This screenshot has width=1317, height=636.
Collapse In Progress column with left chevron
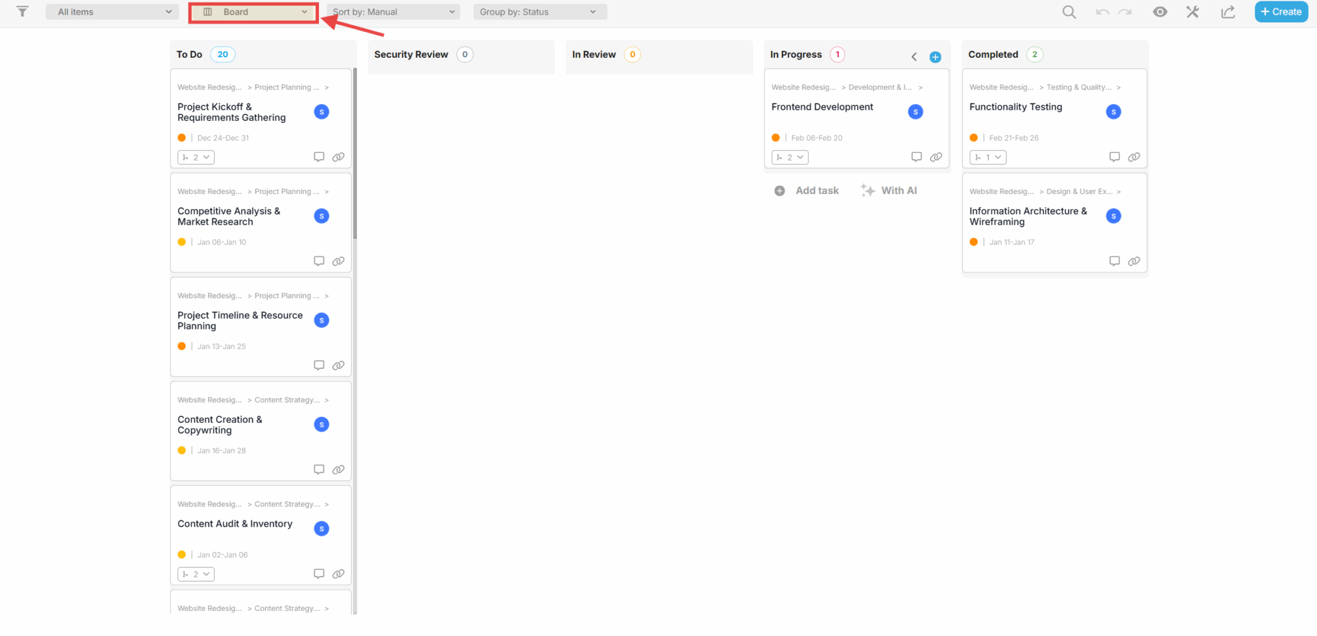[x=914, y=57]
